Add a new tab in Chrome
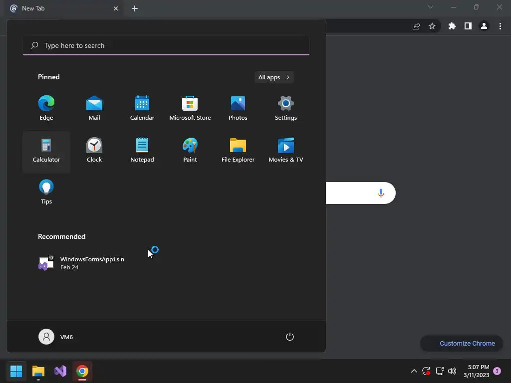511x383 pixels. [x=135, y=8]
